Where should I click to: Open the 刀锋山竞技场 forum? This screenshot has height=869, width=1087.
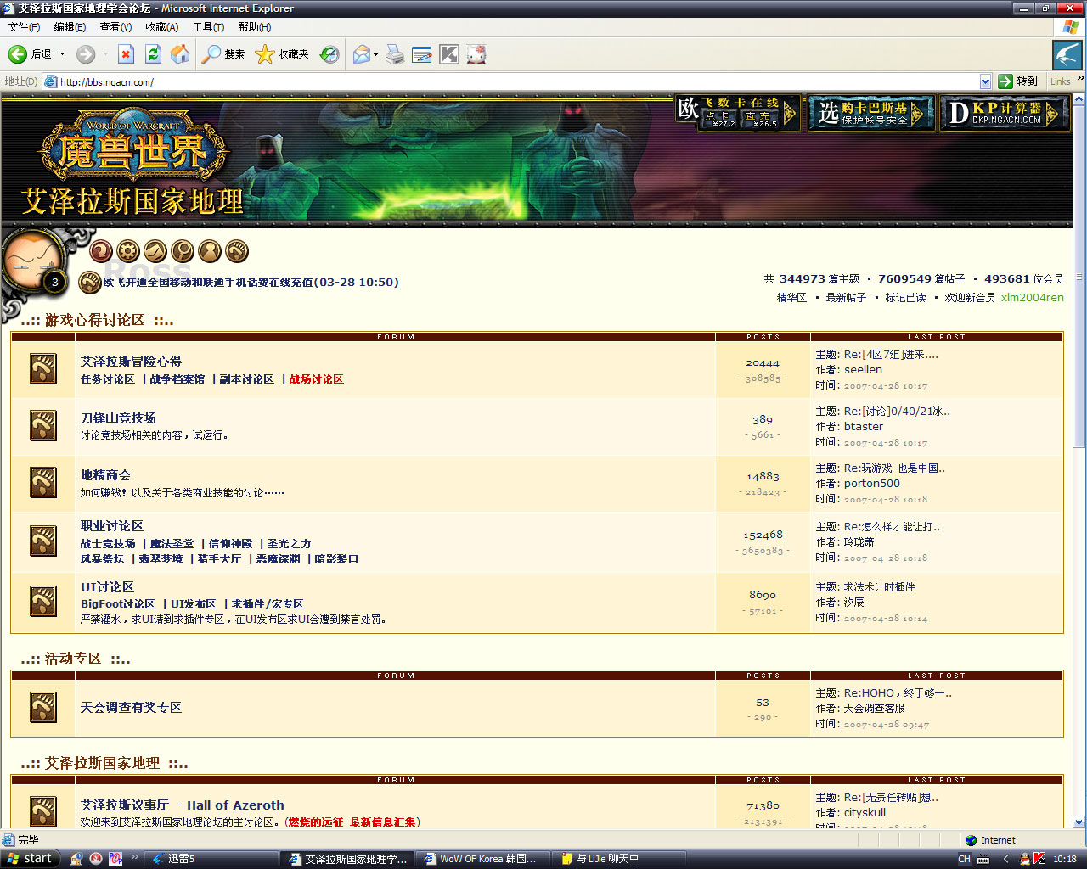tap(118, 418)
